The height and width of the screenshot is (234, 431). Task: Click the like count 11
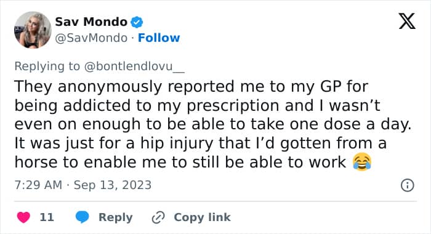click(x=47, y=217)
